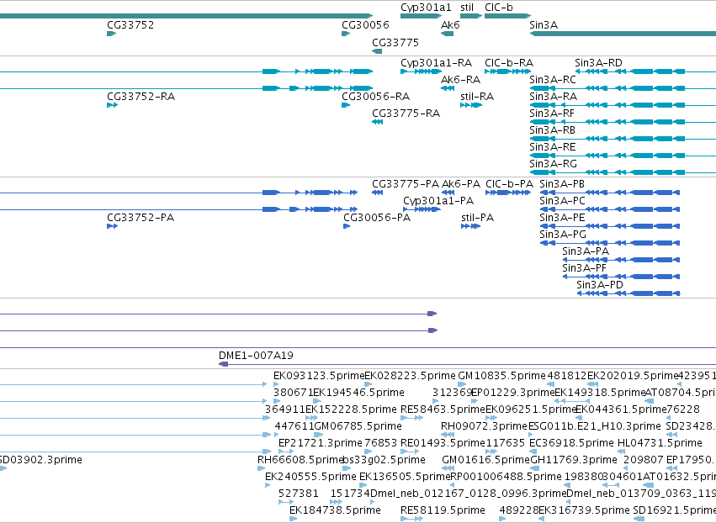Select the Sin3A-RE transcript label

click(x=553, y=147)
